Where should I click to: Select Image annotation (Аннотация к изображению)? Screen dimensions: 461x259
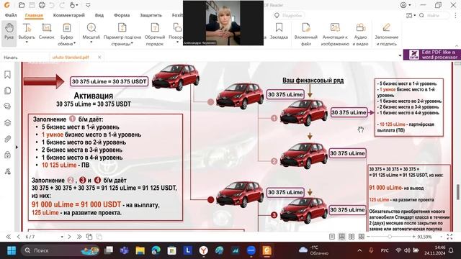[x=335, y=34]
